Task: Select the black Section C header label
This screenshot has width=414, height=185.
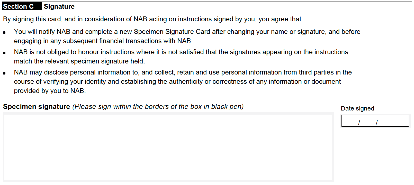Action: 22,6
